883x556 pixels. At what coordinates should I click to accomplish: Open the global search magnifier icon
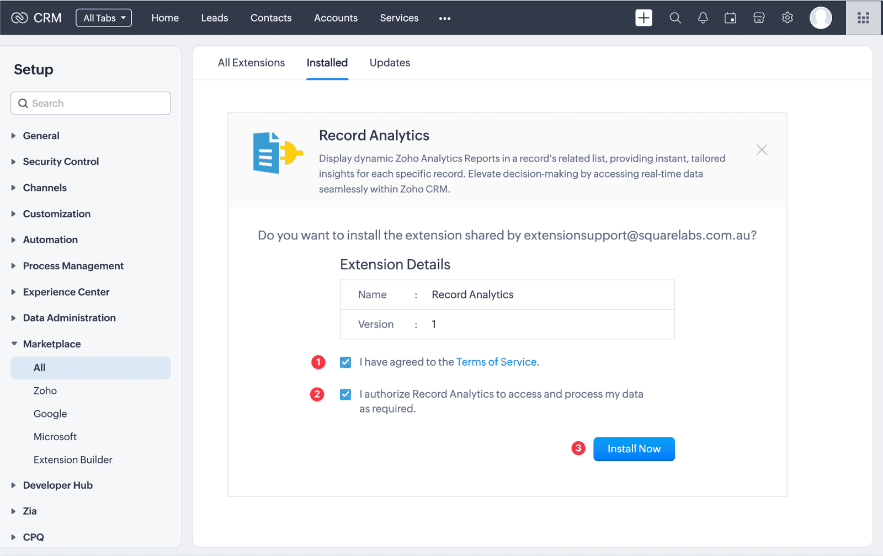675,18
